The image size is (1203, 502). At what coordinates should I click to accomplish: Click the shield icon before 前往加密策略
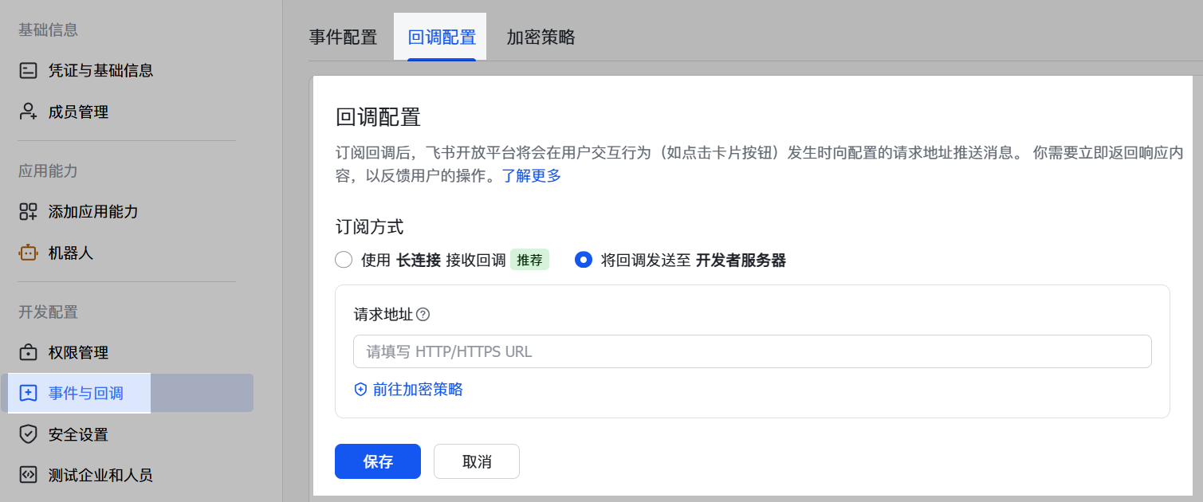coord(360,390)
